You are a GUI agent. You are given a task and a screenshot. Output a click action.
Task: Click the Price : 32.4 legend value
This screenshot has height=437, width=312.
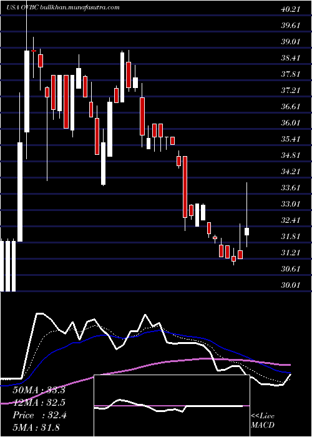pyautogui.click(x=39, y=415)
